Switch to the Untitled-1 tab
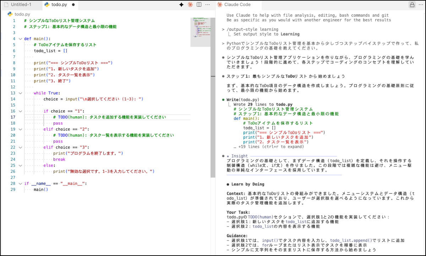The height and width of the screenshot is (256, 426). (x=21, y=5)
